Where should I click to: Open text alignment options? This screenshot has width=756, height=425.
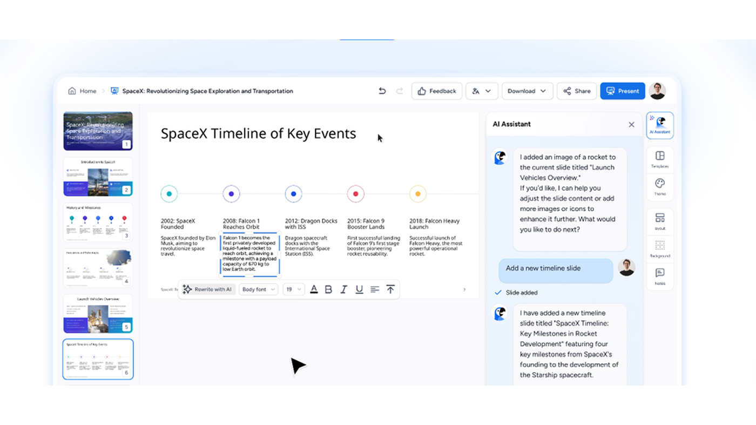tap(375, 289)
